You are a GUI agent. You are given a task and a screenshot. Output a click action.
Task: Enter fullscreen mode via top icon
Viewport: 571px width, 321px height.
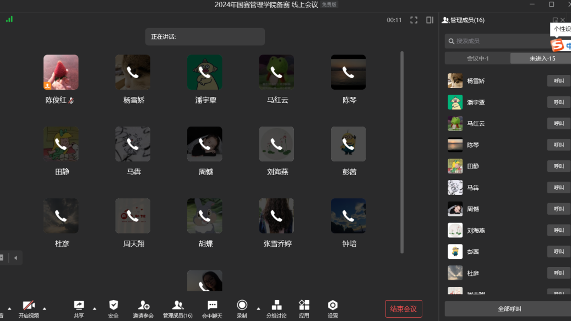click(414, 20)
